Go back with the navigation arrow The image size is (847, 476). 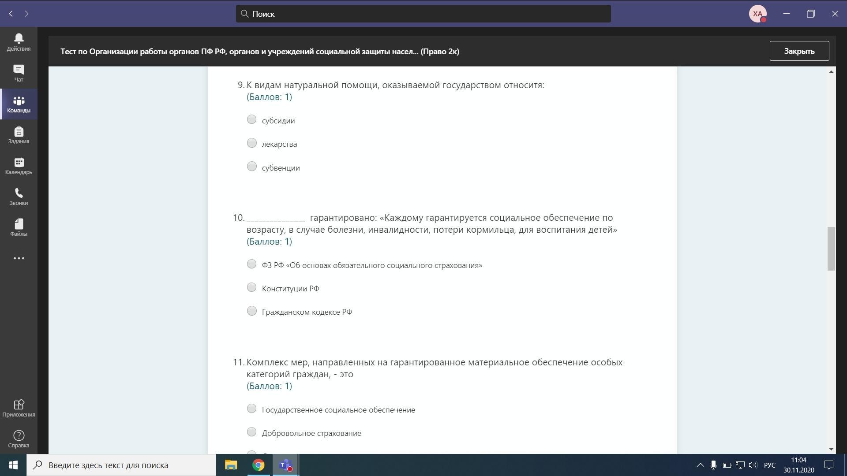click(11, 14)
